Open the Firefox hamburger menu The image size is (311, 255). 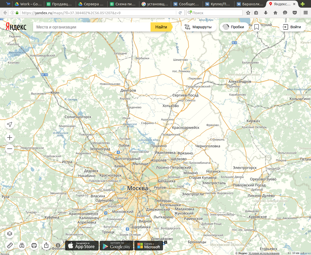(306, 13)
